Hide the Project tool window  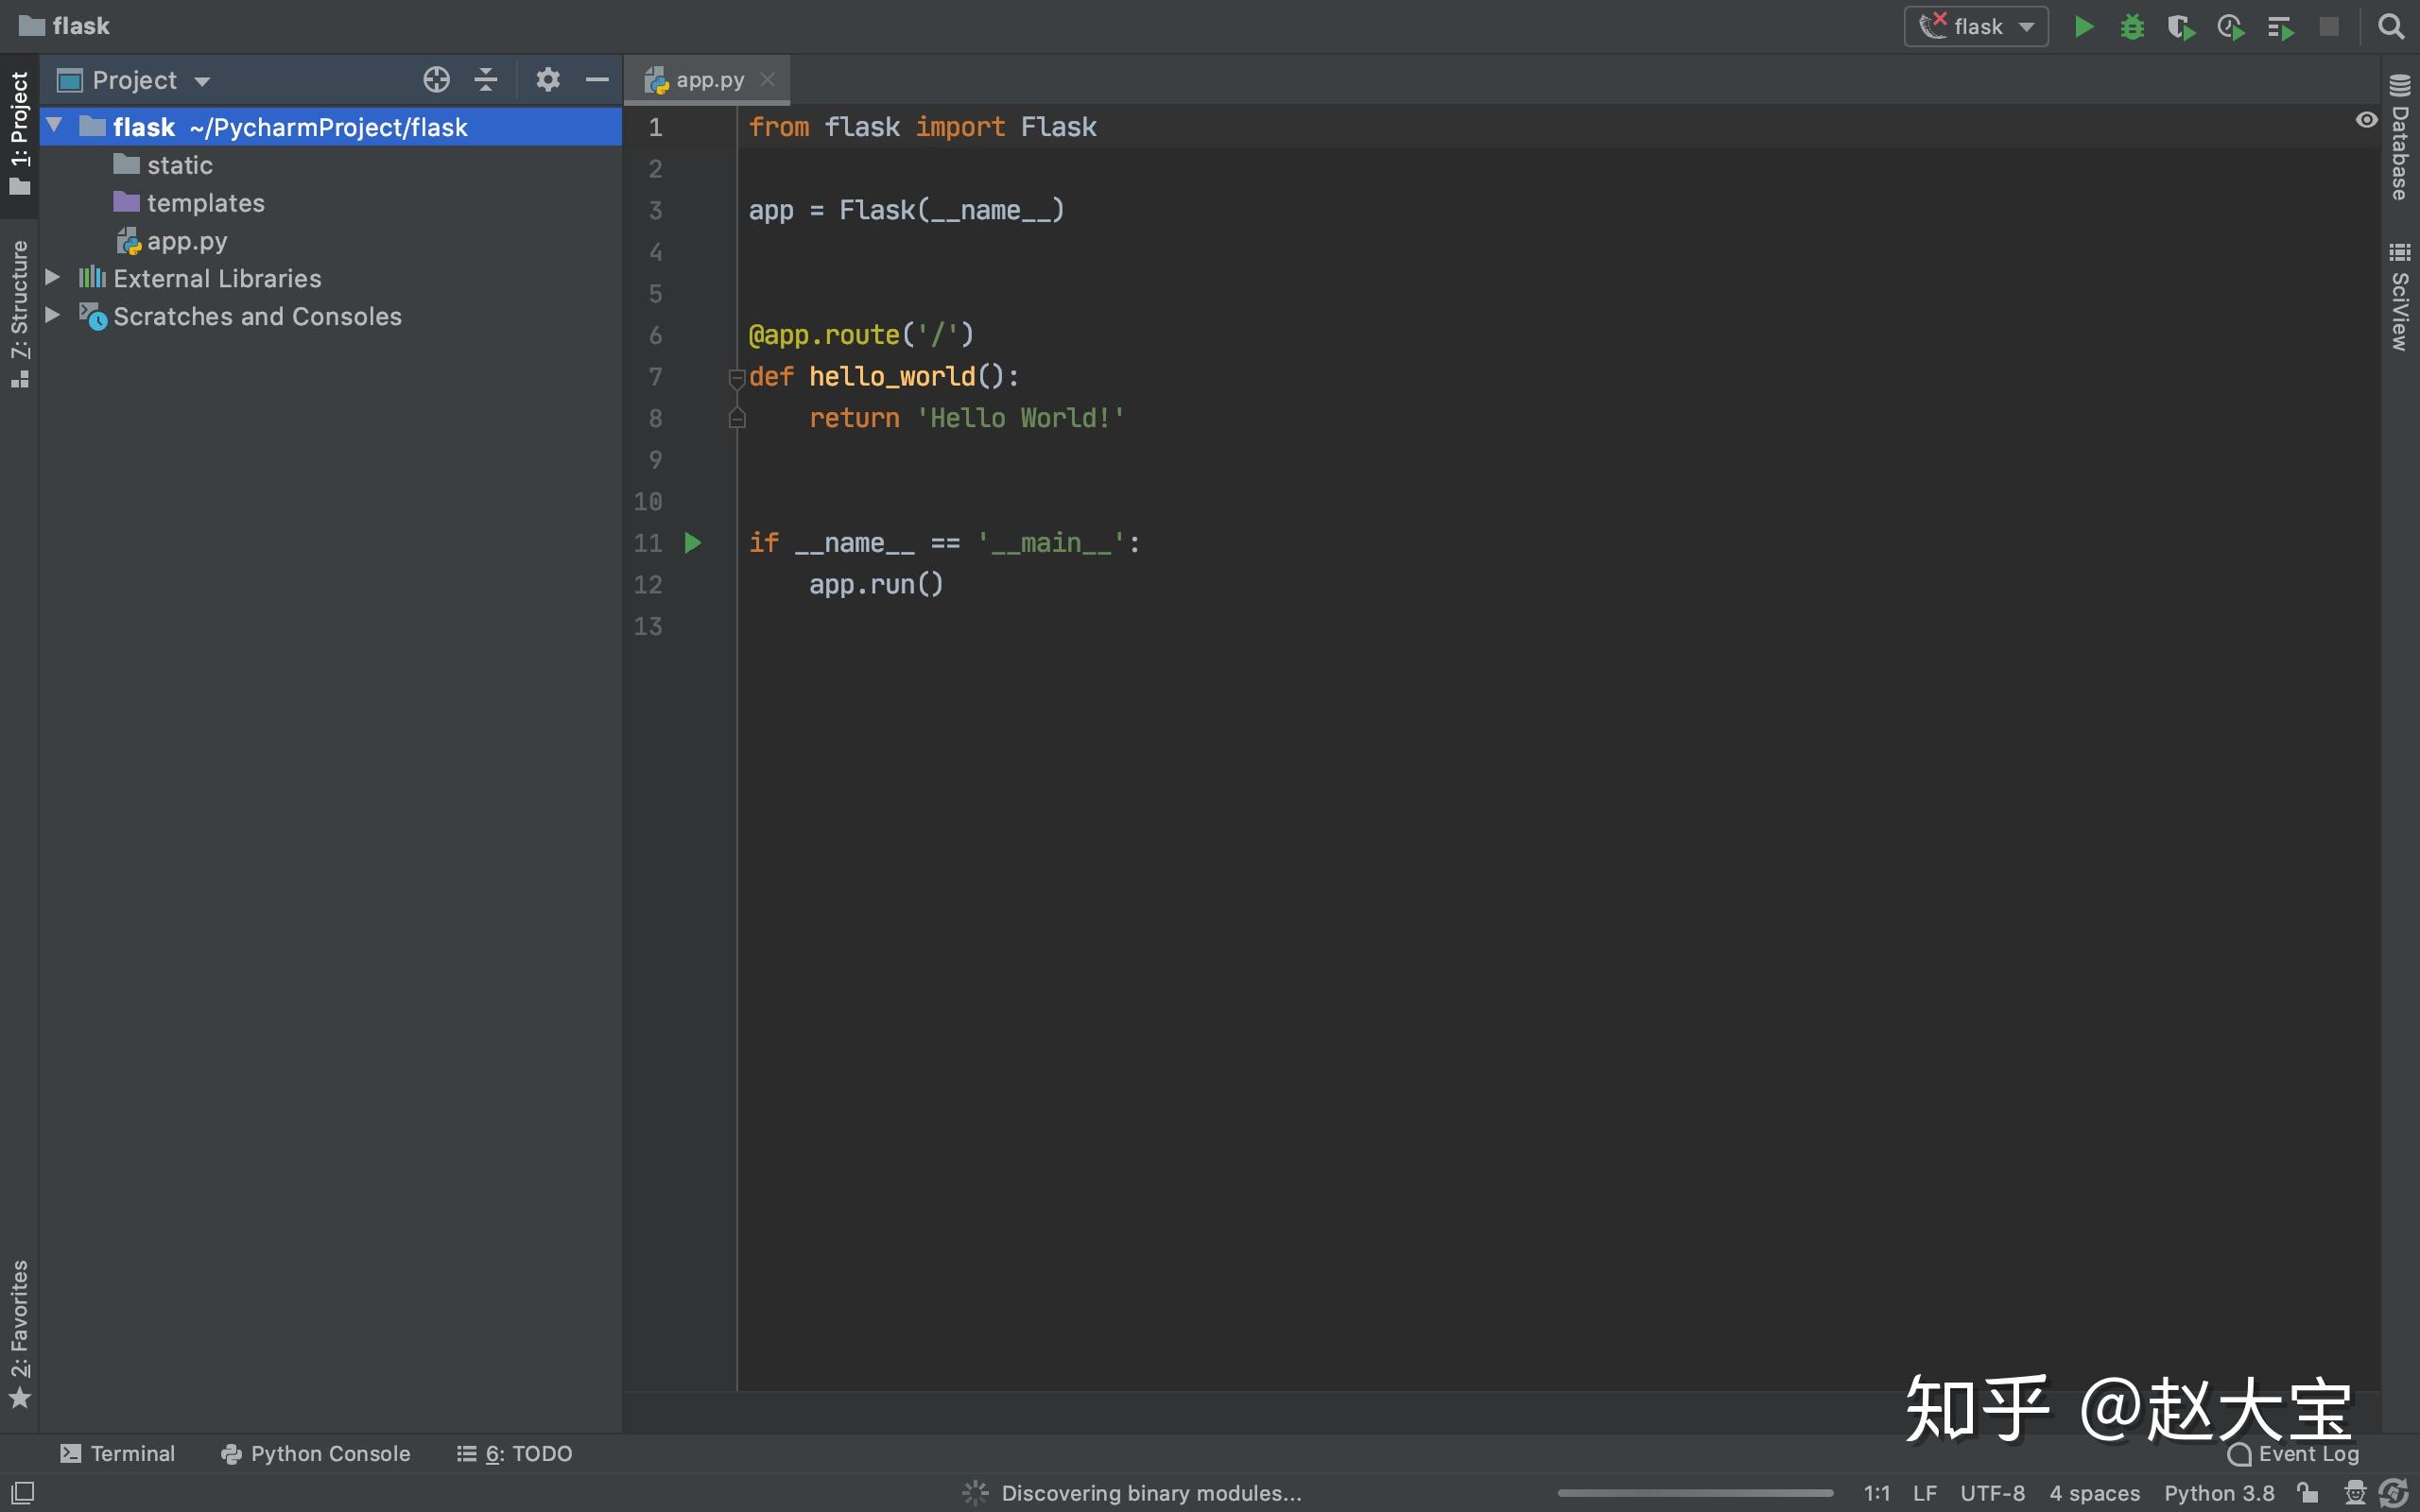[597, 80]
